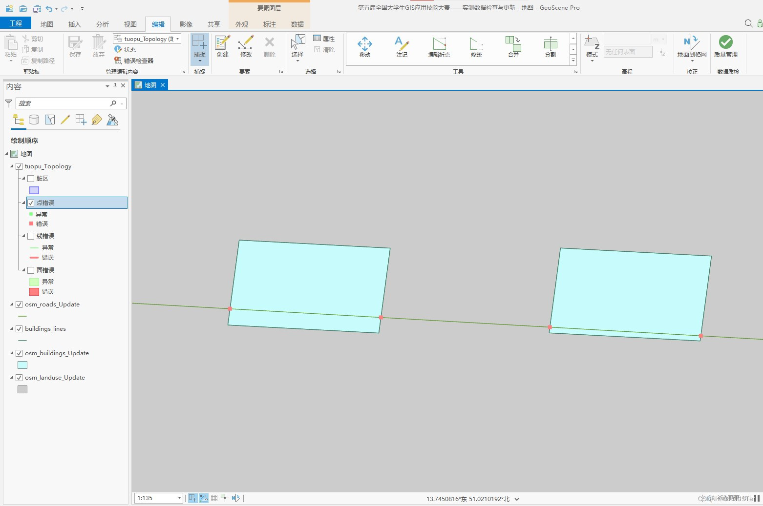763x506 pixels.
Task: Click the 复制路径 (Copy Path) button
Action: [39, 61]
